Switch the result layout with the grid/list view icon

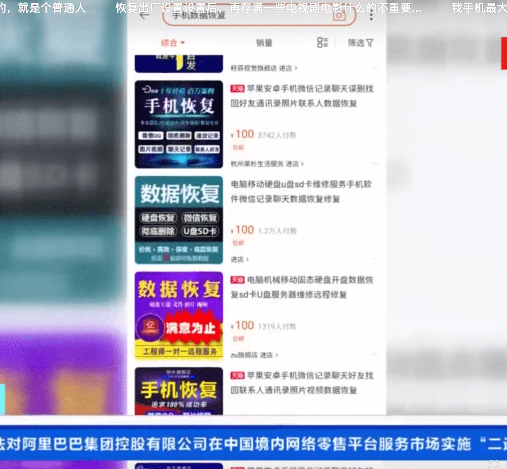[322, 42]
